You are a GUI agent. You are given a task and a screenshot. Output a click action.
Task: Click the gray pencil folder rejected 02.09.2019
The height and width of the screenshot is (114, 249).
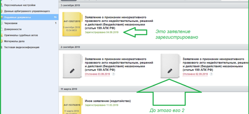click(170, 66)
